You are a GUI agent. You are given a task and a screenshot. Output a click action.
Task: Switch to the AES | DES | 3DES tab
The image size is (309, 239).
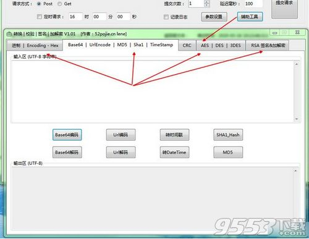click(x=221, y=46)
